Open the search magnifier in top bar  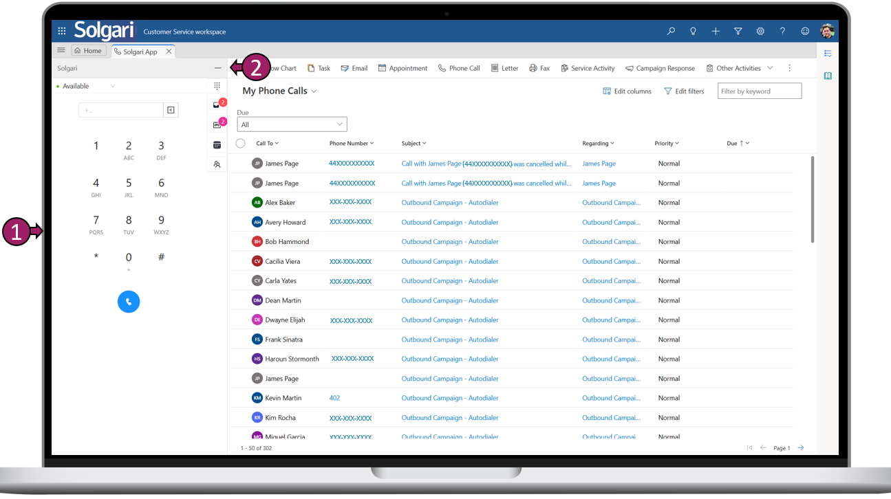click(671, 31)
